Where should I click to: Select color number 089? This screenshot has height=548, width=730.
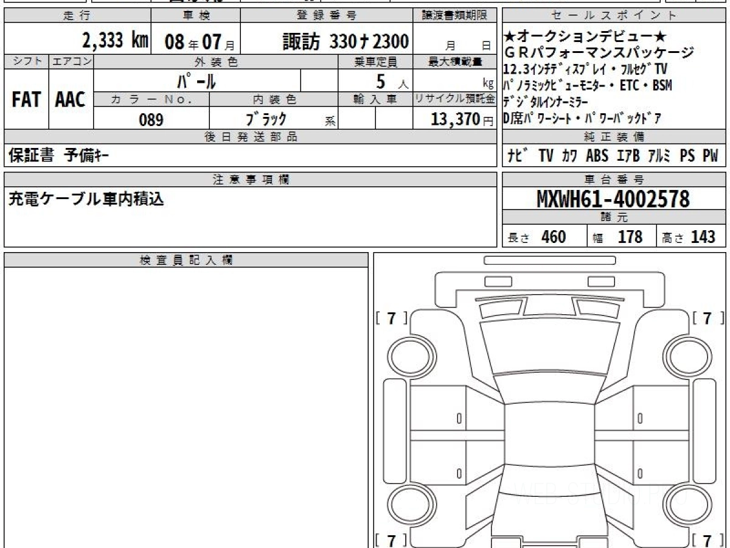point(151,120)
